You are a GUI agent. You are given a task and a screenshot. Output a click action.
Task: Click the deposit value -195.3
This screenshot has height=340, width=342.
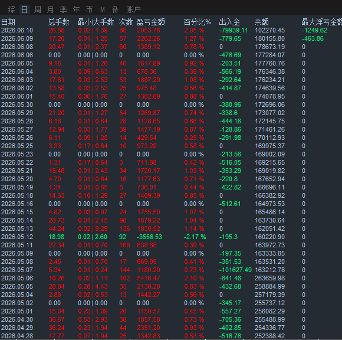pos(228,237)
